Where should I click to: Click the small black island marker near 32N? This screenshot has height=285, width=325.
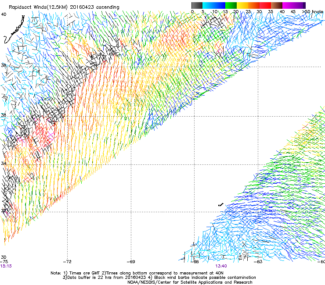click(x=221, y=205)
